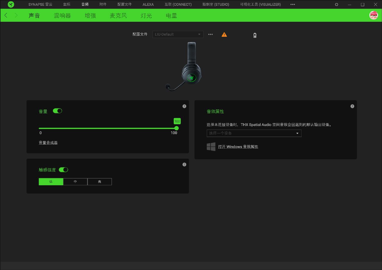Viewport: 382px width, 270px height.
Task: Toggle the 音量 switch off
Action: tap(57, 111)
